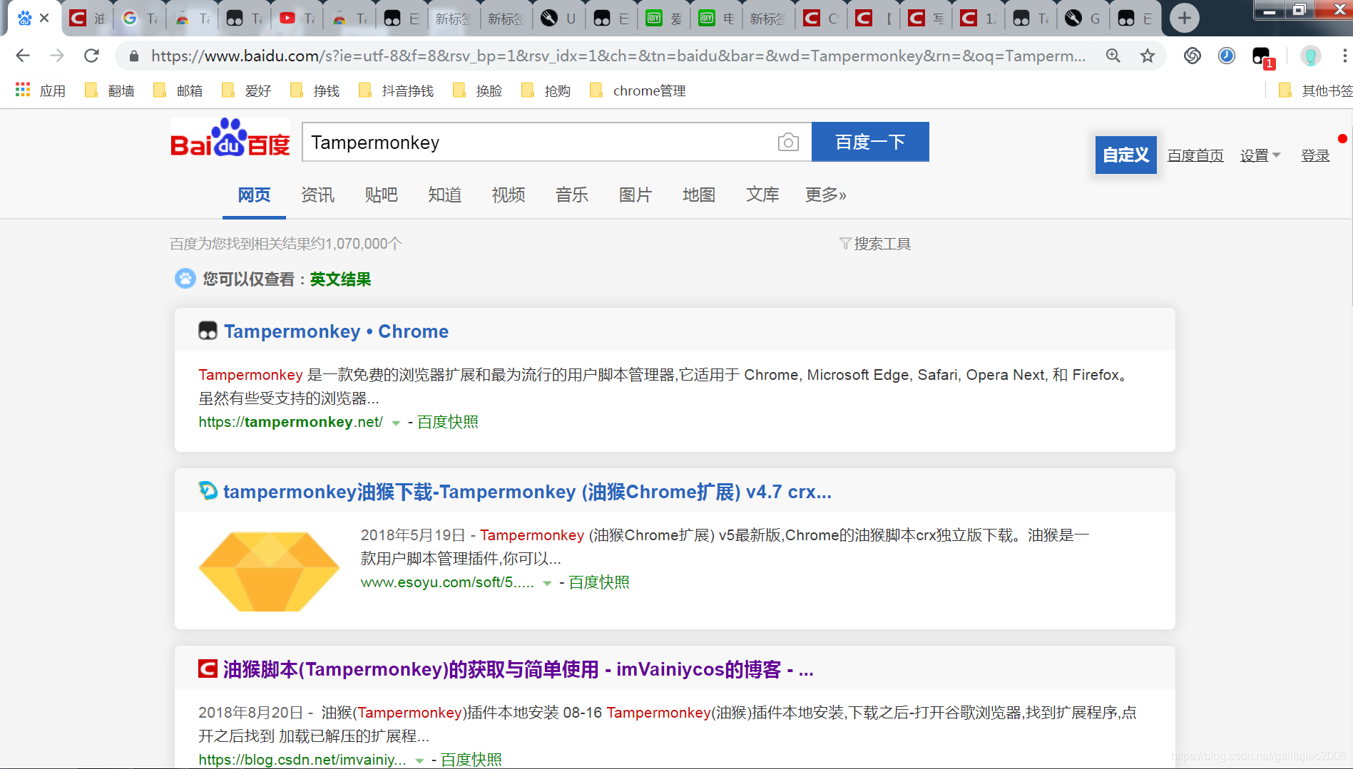View site info via the lock icon
Viewport: 1353px width, 769px height.
(x=133, y=56)
